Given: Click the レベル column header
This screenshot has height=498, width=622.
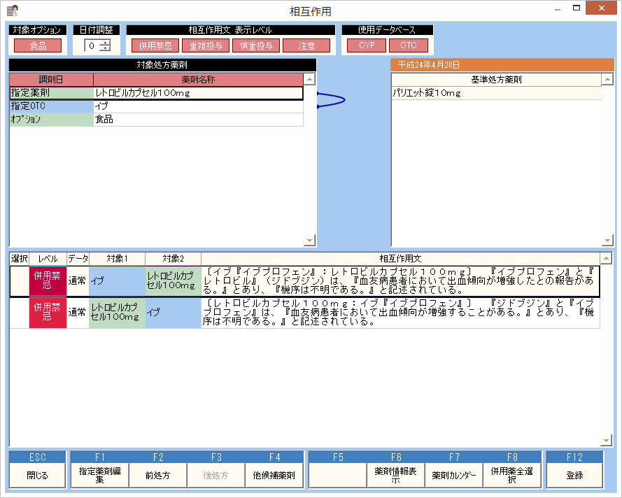Looking at the screenshot, I should [48, 259].
